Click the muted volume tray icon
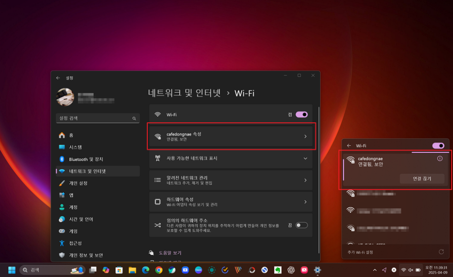The image size is (453, 277). (410, 270)
